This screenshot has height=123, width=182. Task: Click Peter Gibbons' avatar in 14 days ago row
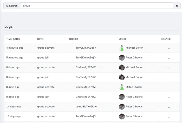coord(122,107)
